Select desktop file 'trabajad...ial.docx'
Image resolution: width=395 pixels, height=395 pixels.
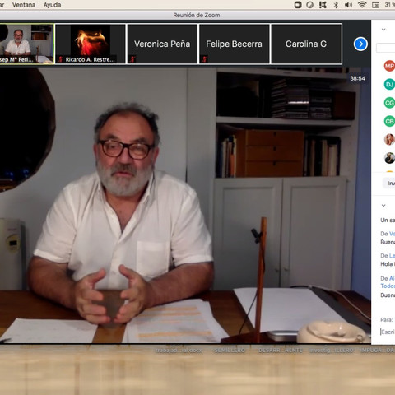point(179,351)
